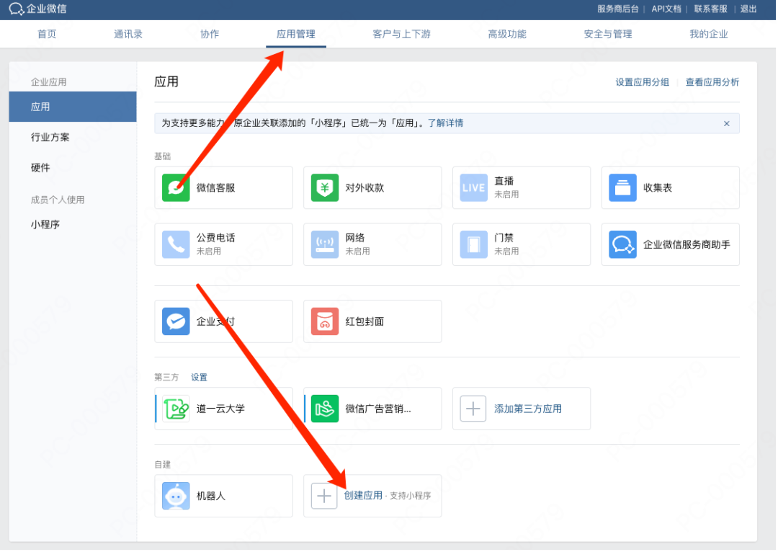Open 查看应用分析
778x552 pixels.
(x=712, y=82)
